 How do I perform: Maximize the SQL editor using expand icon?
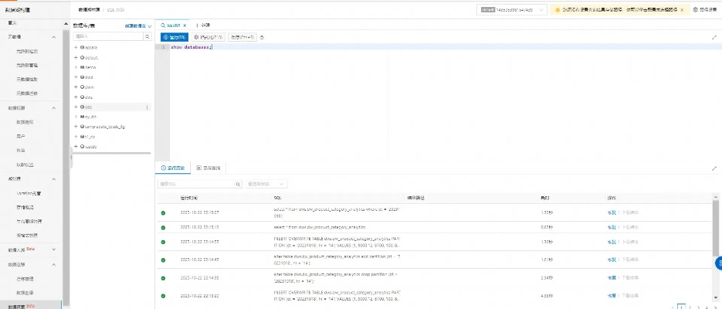pos(714,36)
